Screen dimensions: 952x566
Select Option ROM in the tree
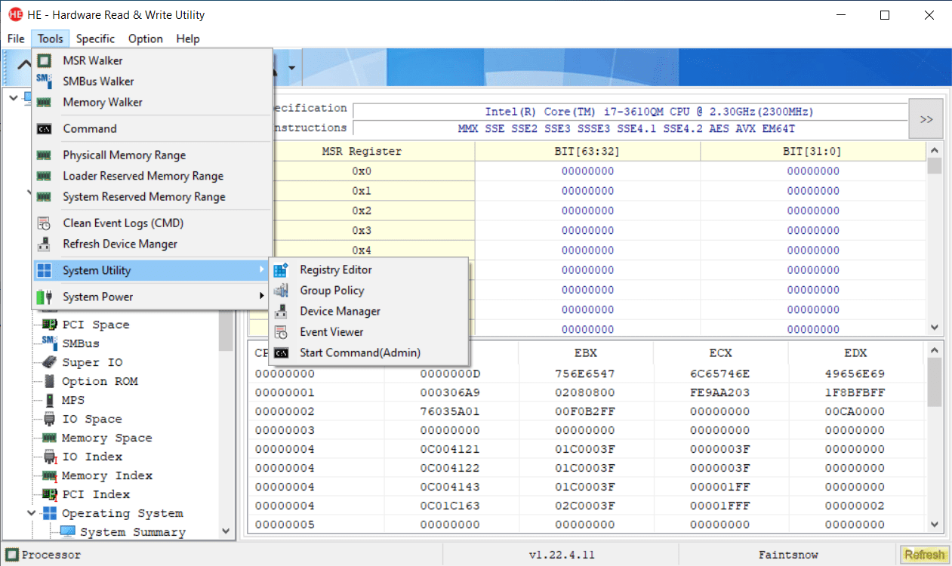tap(100, 381)
